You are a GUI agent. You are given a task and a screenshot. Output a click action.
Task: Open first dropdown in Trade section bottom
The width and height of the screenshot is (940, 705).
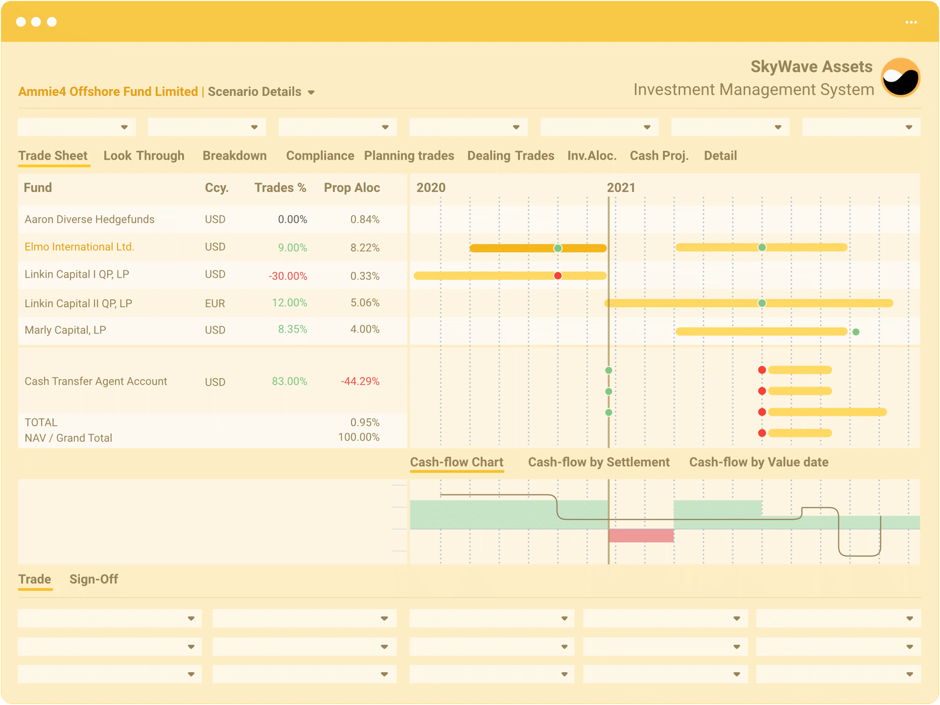click(191, 618)
